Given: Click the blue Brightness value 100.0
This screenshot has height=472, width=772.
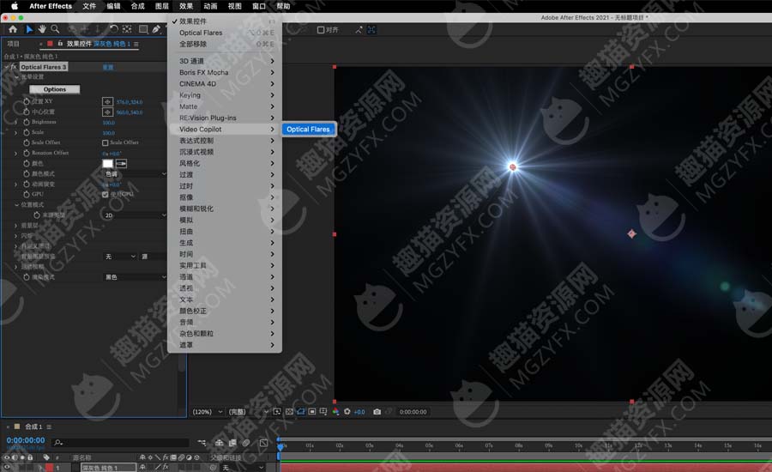Looking at the screenshot, I should click(x=108, y=123).
